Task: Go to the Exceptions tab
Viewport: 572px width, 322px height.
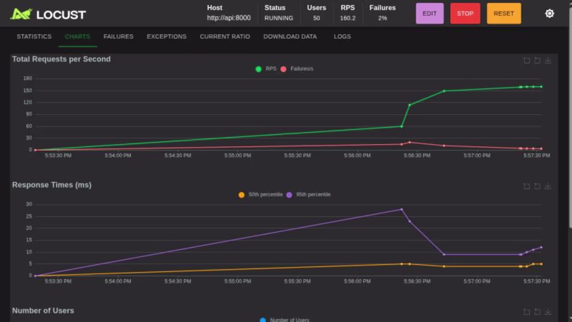Action: [x=166, y=36]
